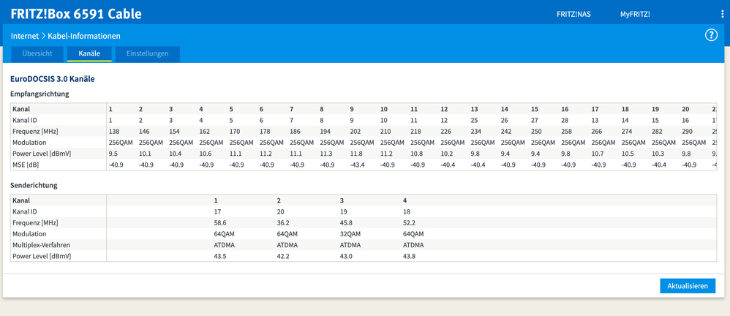Open the MyFRITZ! link
This screenshot has width=730, height=316.
click(x=635, y=14)
